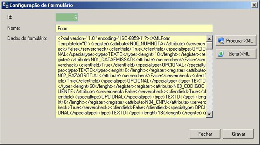Click the green Id field showing 6
This screenshot has width=260, height=145.
pyautogui.click(x=67, y=17)
